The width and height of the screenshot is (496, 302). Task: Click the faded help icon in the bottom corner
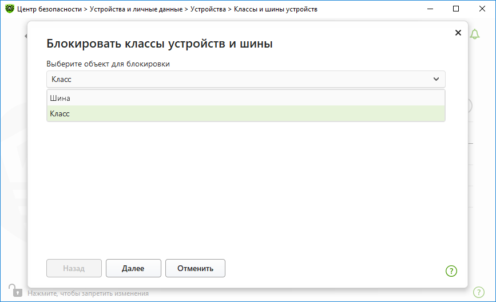tap(479, 292)
